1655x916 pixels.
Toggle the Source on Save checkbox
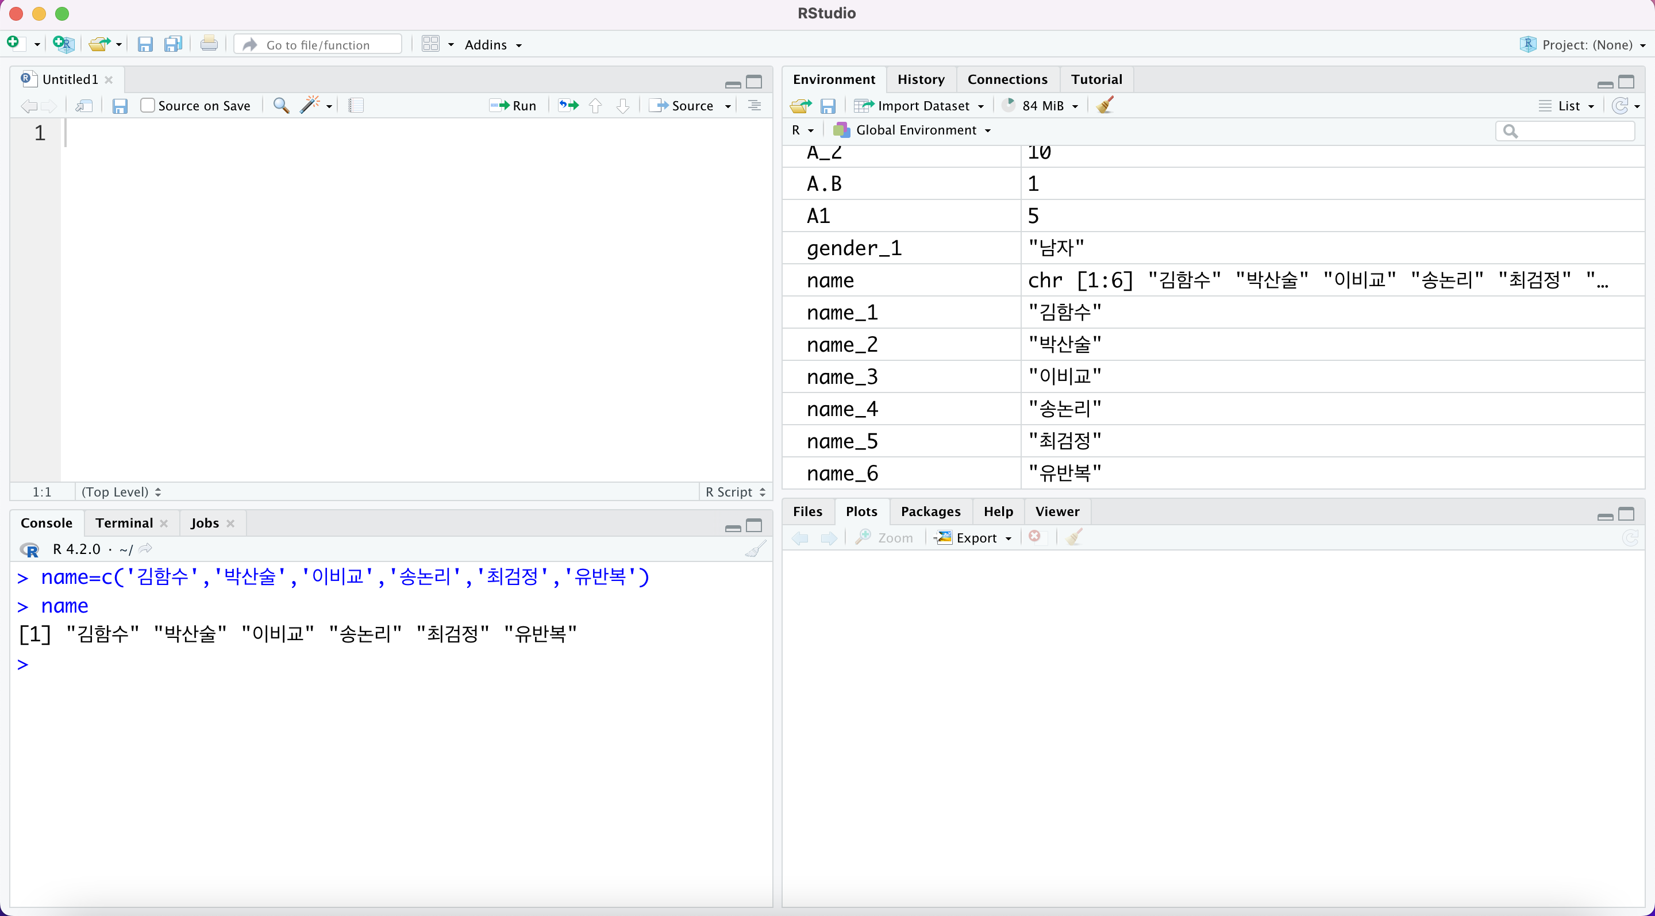coord(148,106)
